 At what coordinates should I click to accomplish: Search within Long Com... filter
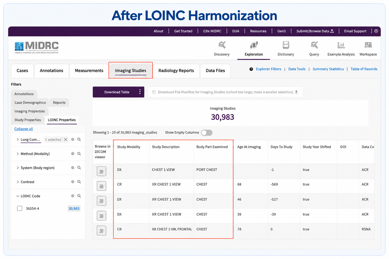pos(79,140)
